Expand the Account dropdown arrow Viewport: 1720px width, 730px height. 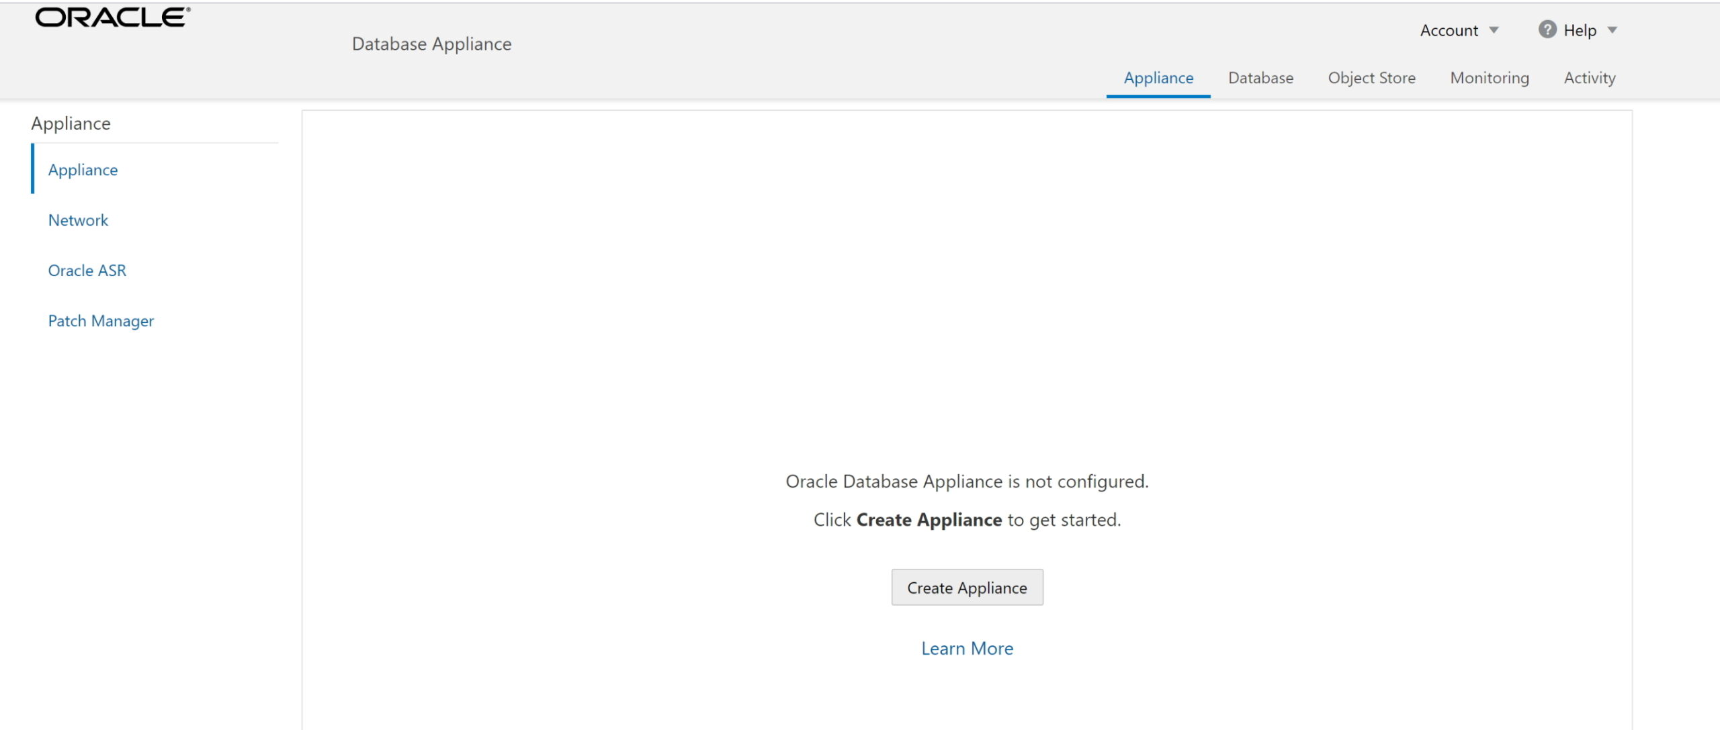1494,30
